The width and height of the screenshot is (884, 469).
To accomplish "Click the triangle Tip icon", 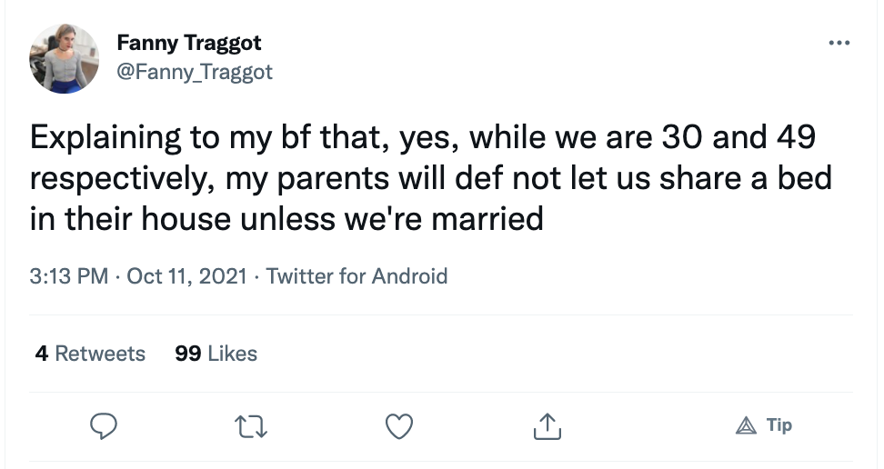I will click(x=746, y=425).
